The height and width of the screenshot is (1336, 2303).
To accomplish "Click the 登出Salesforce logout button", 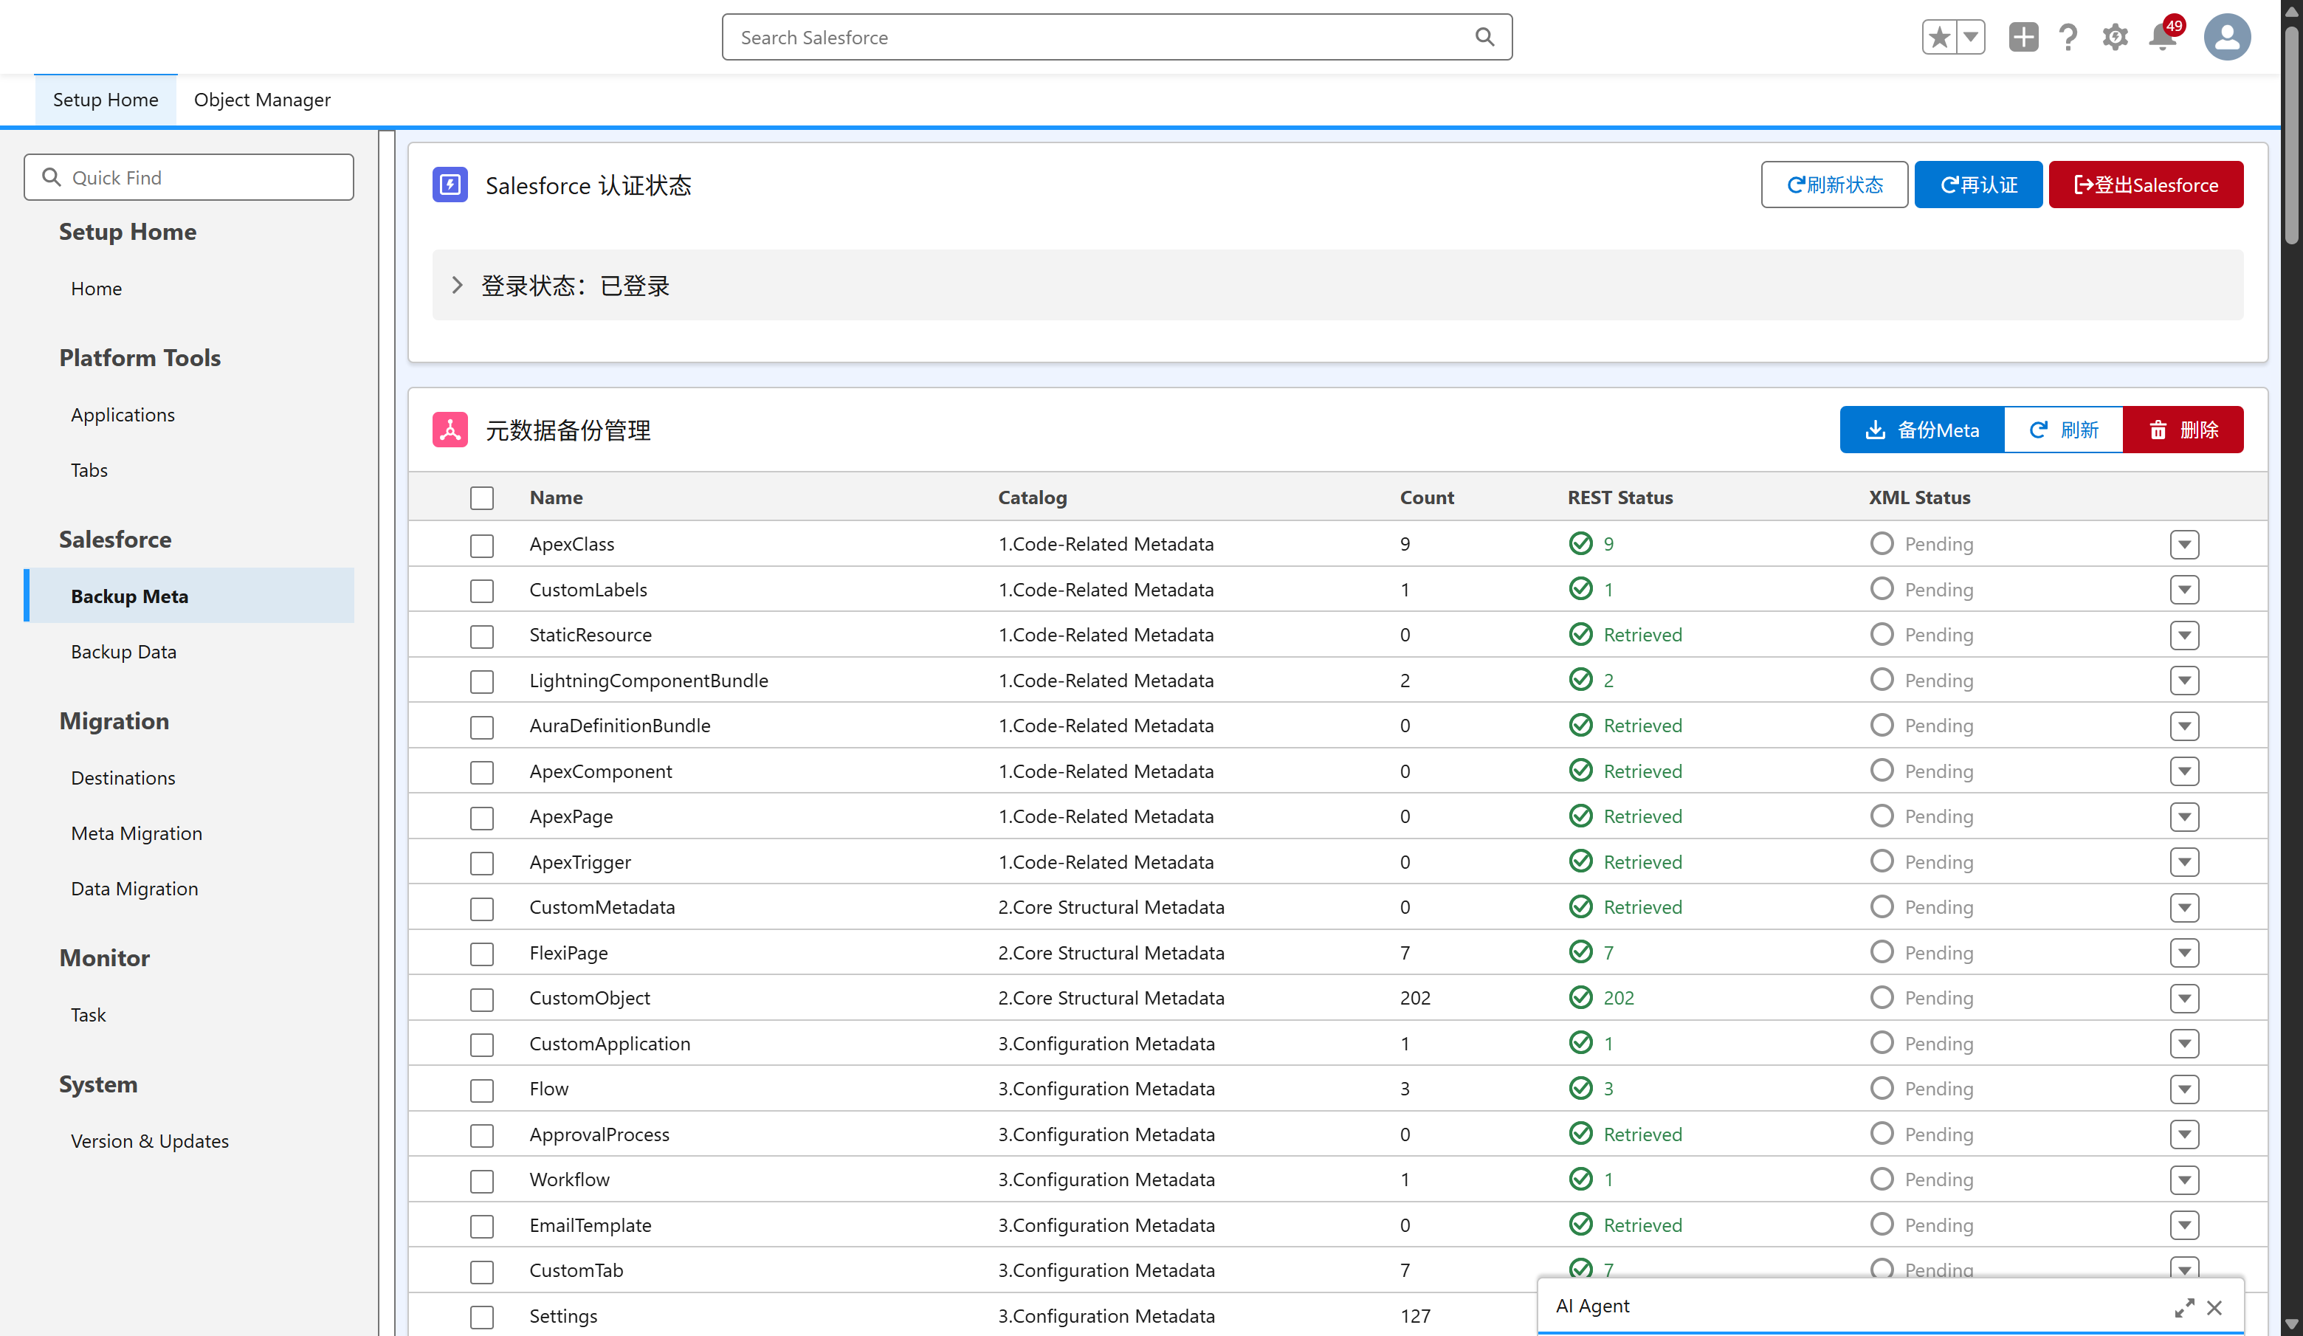I will [x=2146, y=185].
